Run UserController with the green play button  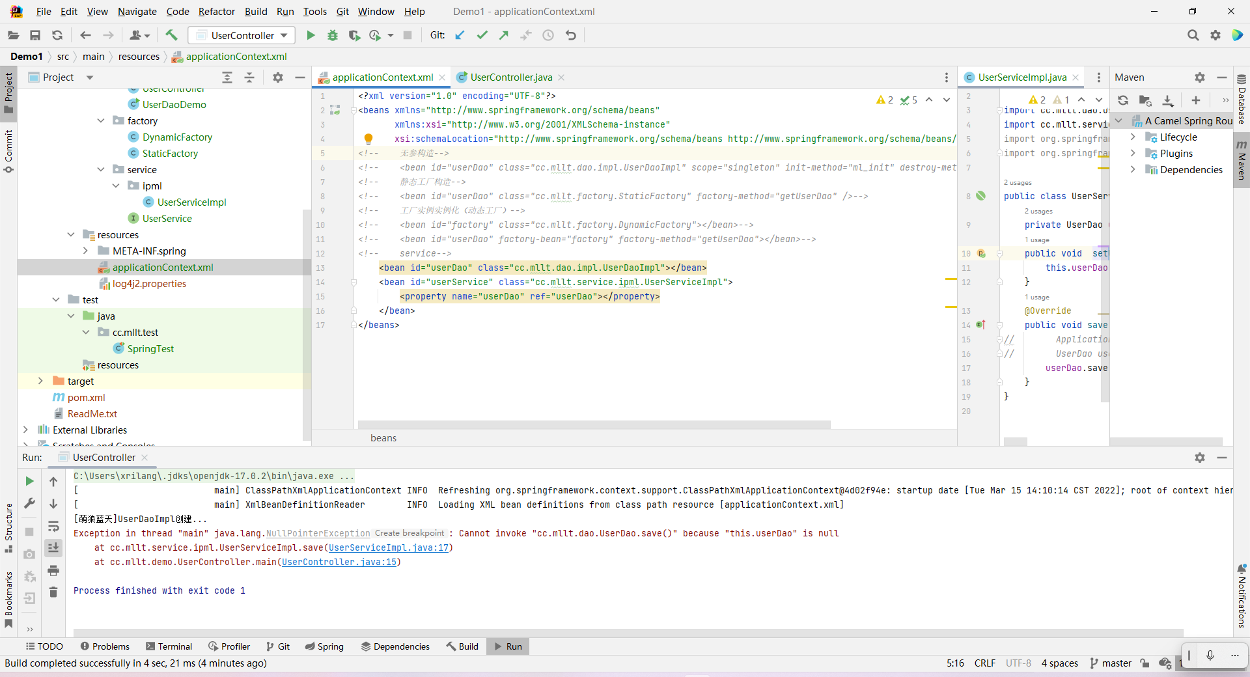point(311,35)
